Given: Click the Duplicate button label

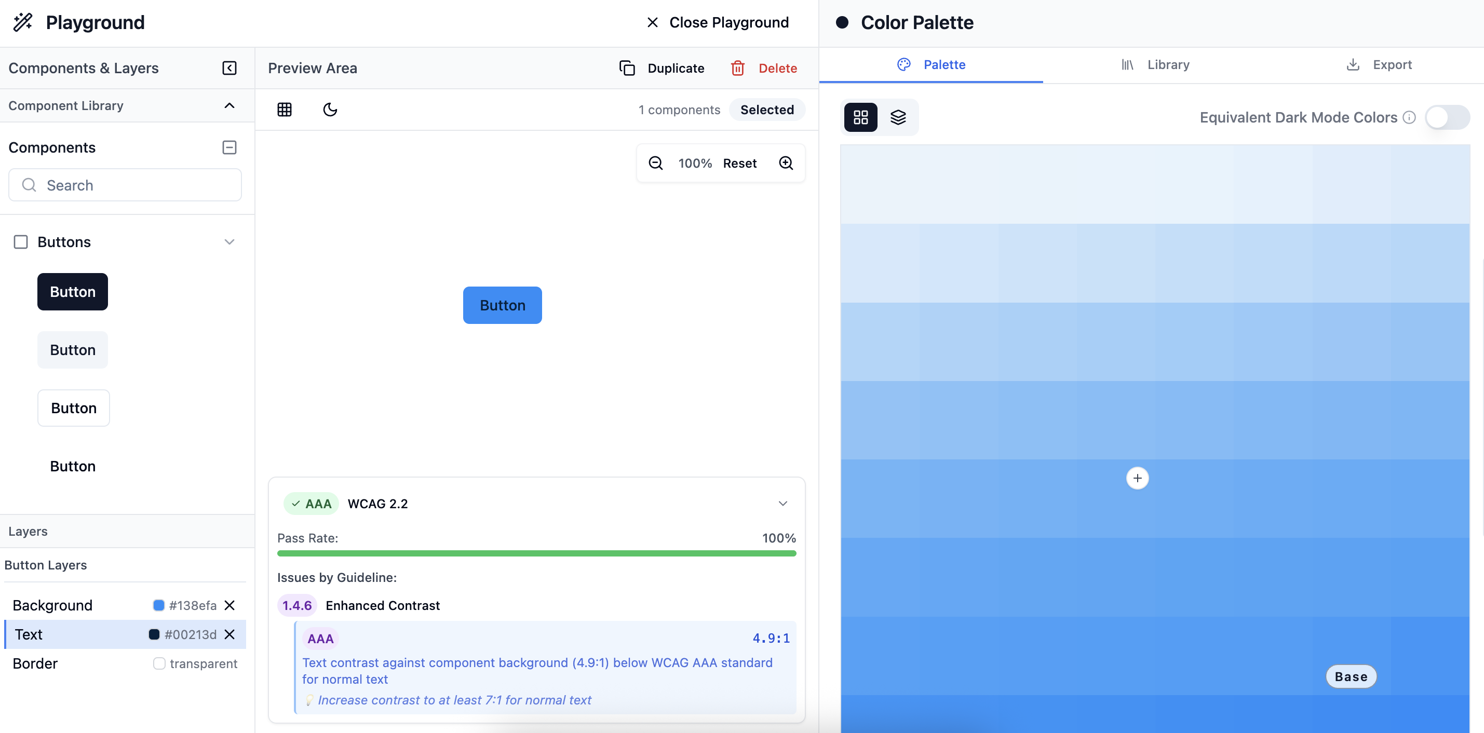Looking at the screenshot, I should [676, 68].
